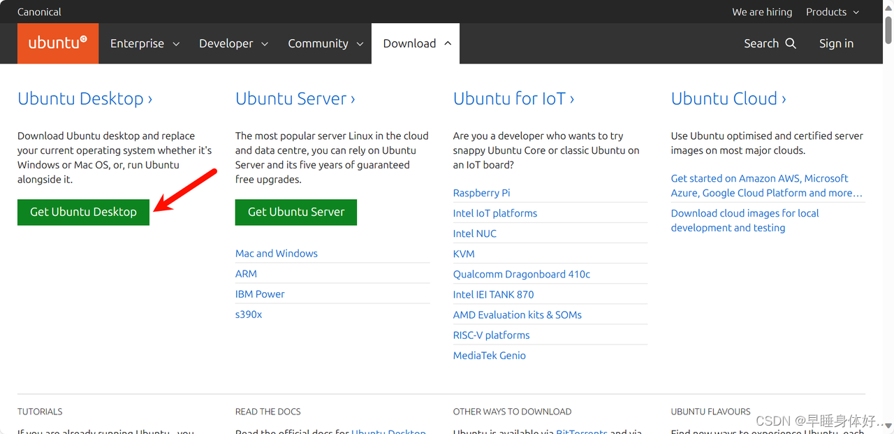894x434 pixels.
Task: Click the Search magnifier icon
Action: coord(791,43)
